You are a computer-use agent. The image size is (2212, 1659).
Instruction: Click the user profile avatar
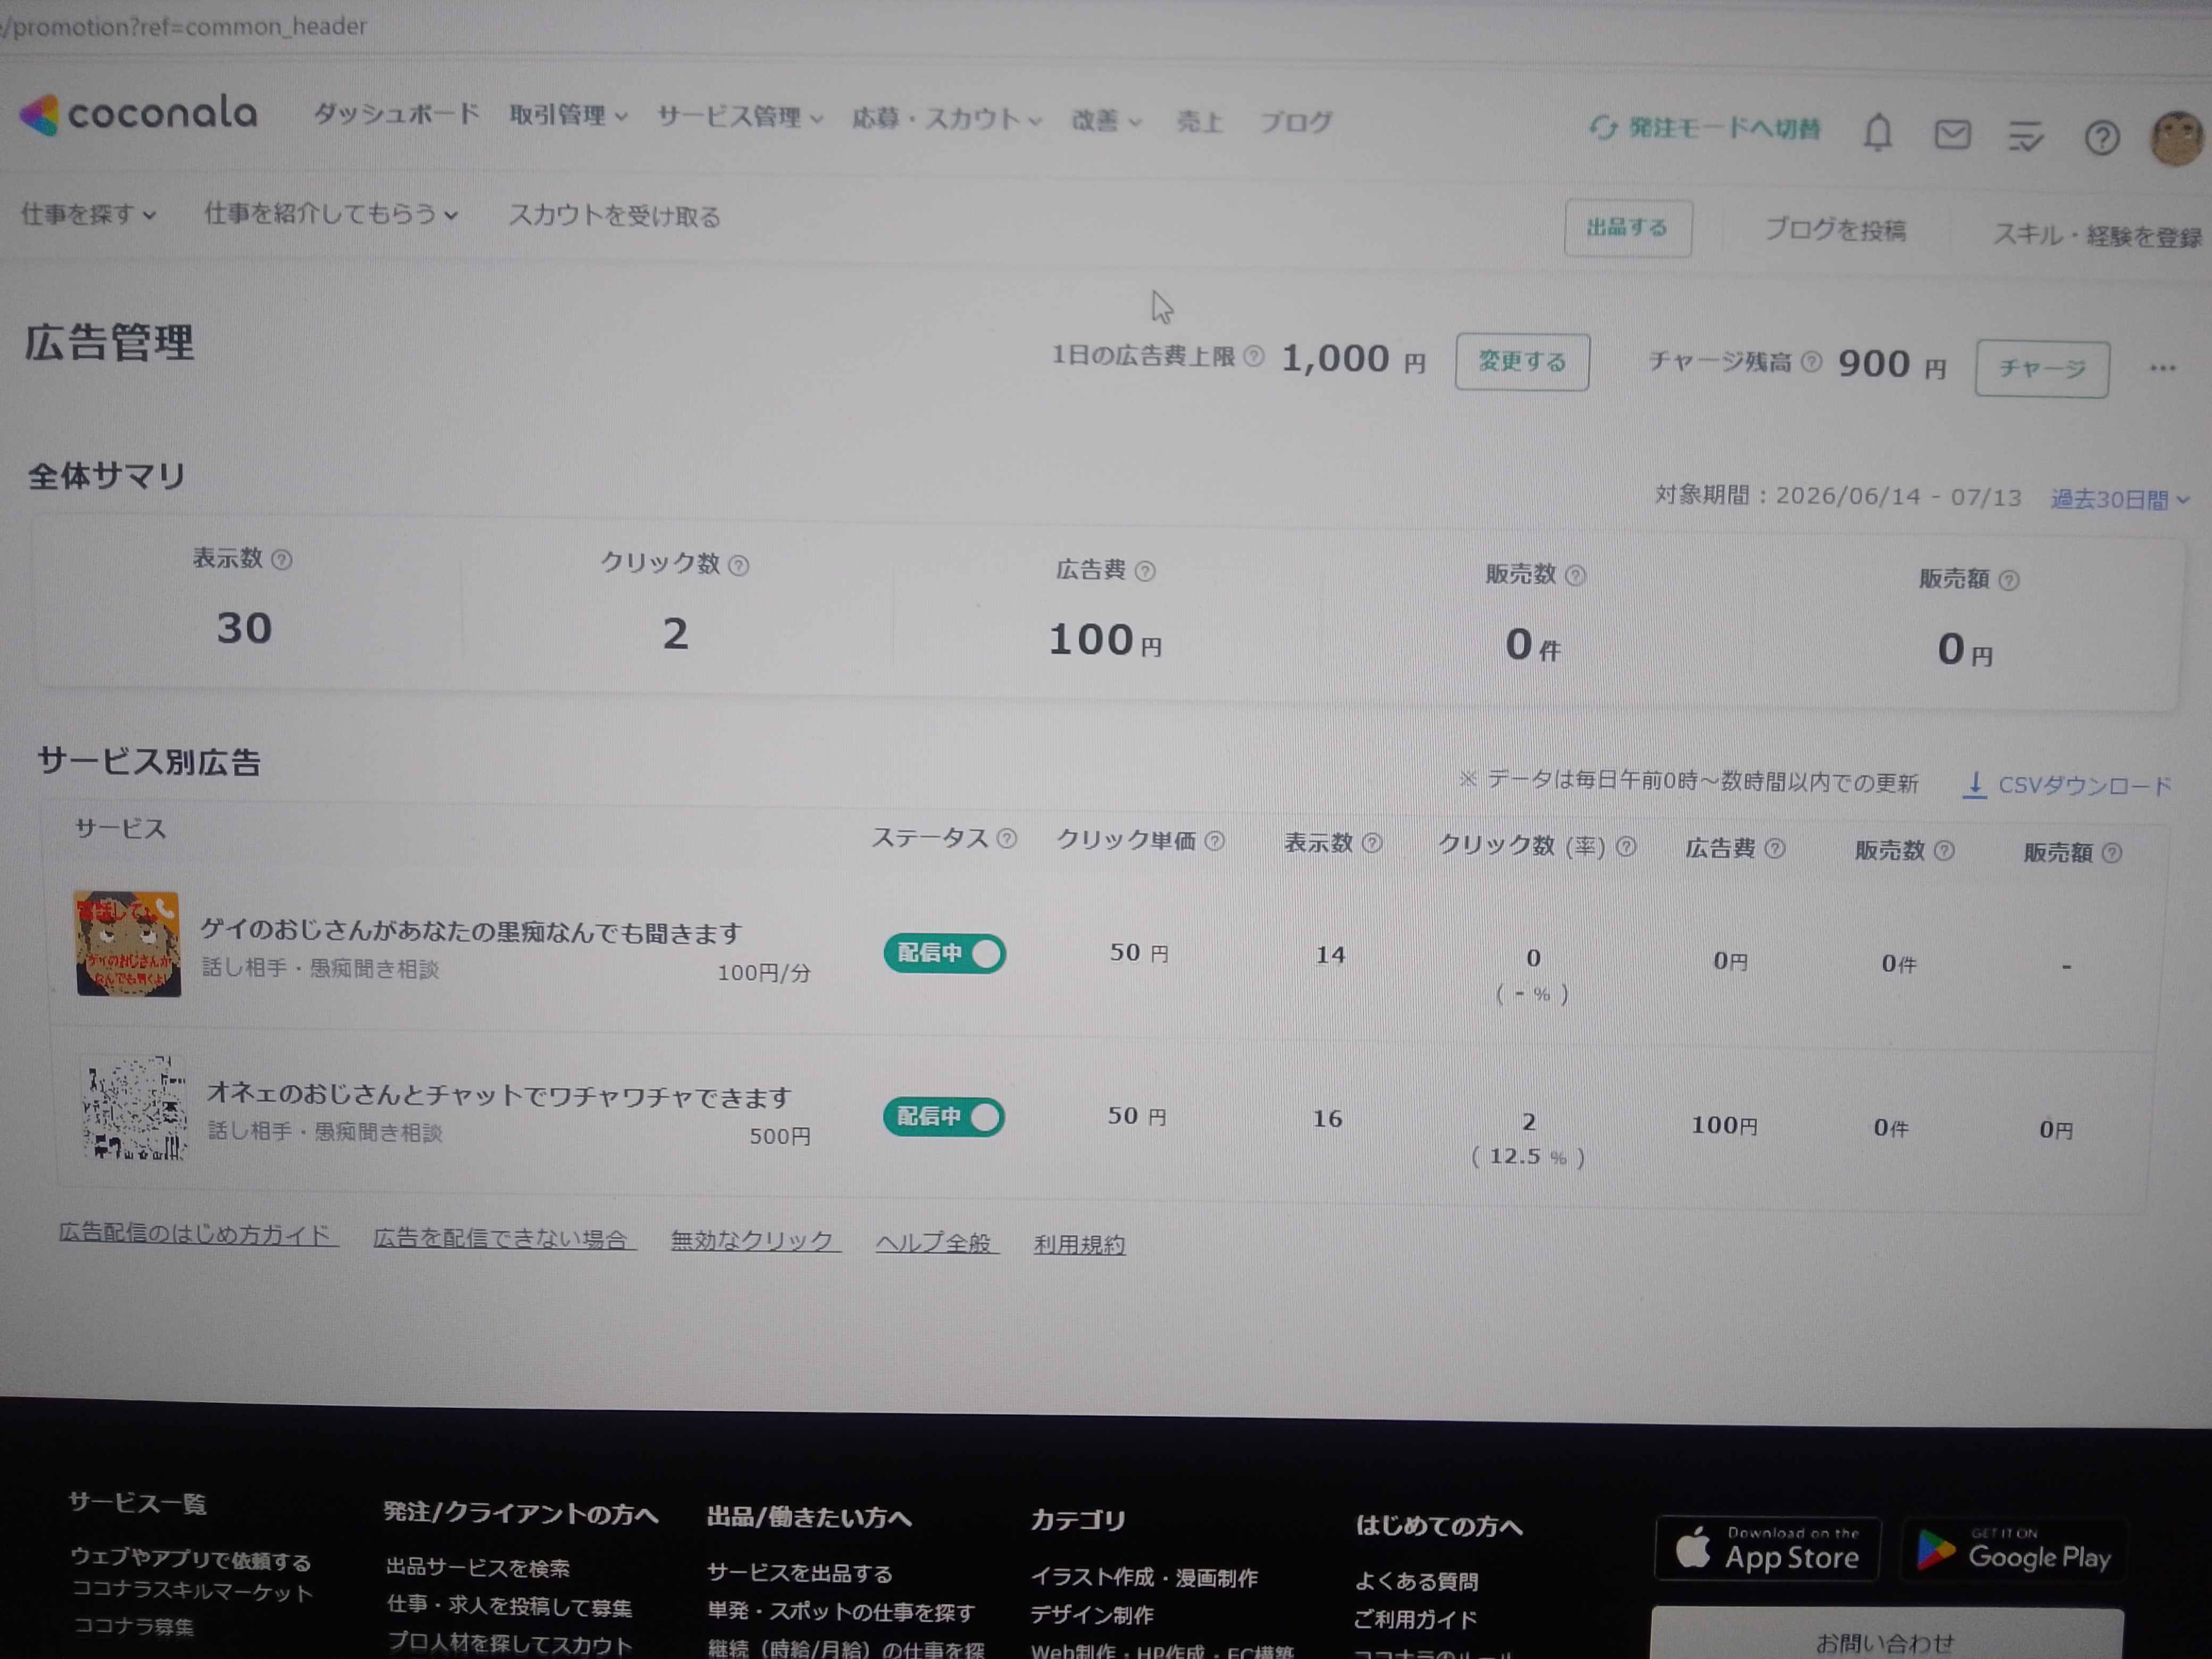2178,138
